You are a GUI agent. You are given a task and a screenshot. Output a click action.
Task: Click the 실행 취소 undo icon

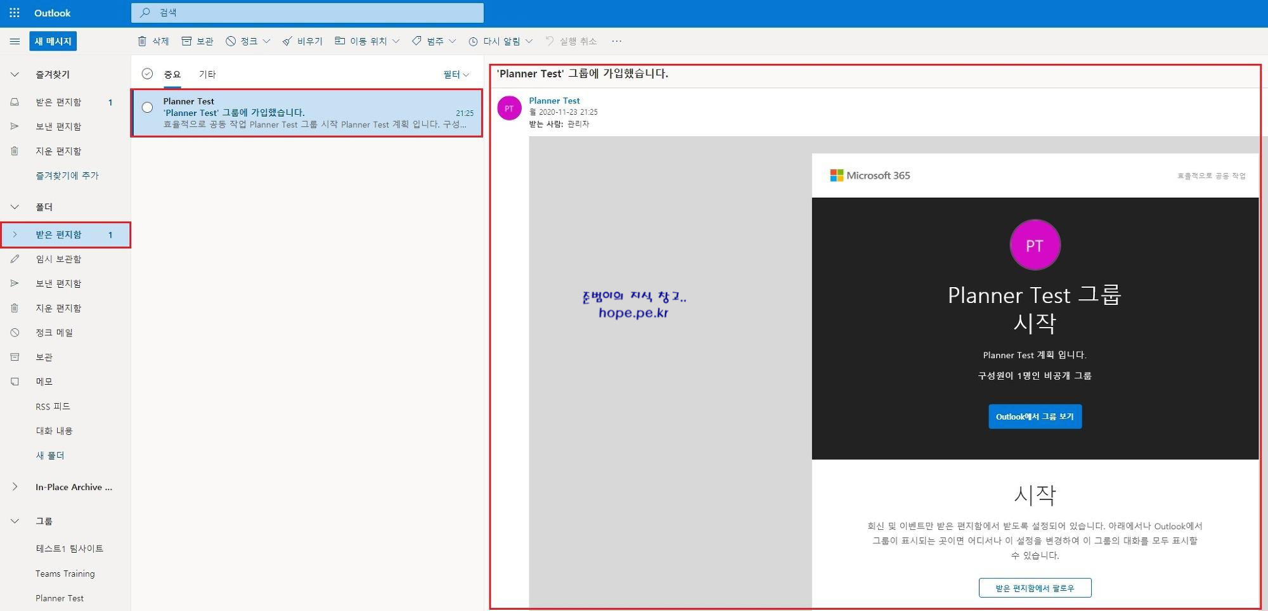click(550, 41)
